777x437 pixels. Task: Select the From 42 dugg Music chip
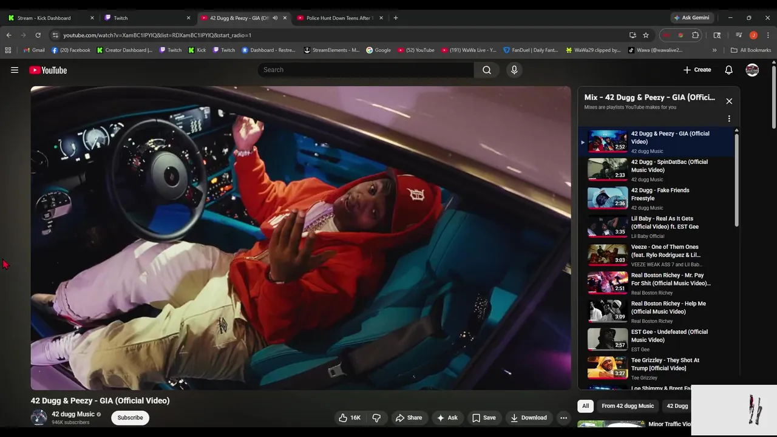[x=628, y=406]
